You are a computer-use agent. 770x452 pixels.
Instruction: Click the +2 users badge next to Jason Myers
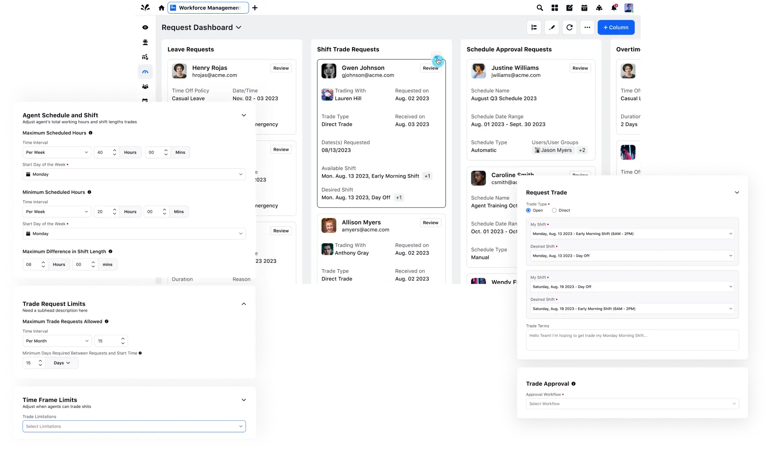582,150
